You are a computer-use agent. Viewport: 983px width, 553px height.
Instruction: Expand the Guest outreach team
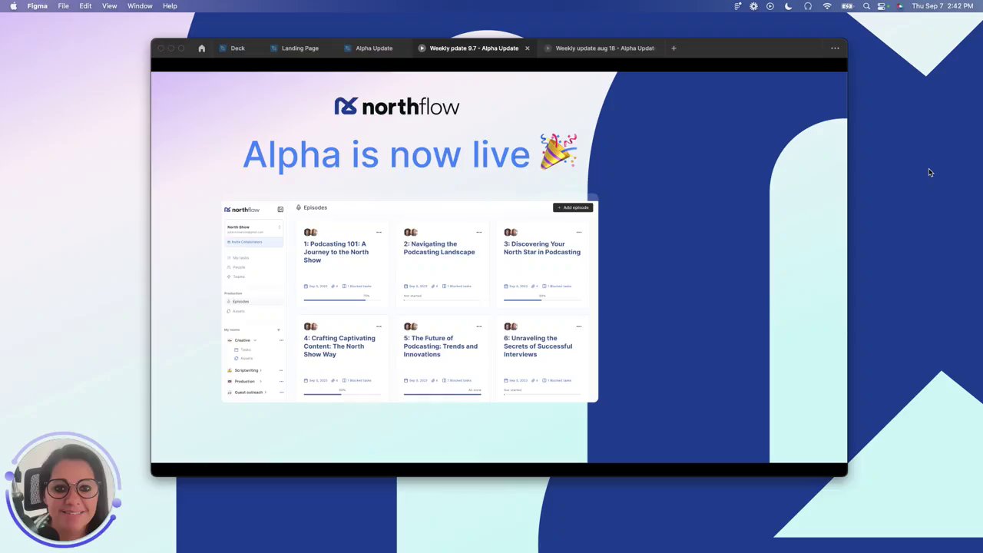coord(266,392)
